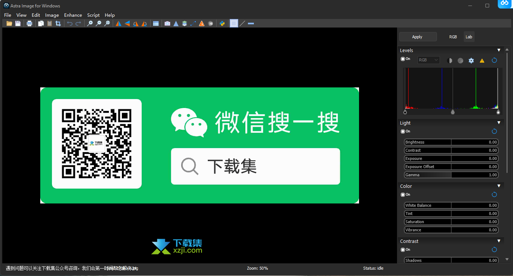Viewport: 513px width, 276px height.
Task: Click the blue gear icon in Levels
Action: click(x=471, y=60)
